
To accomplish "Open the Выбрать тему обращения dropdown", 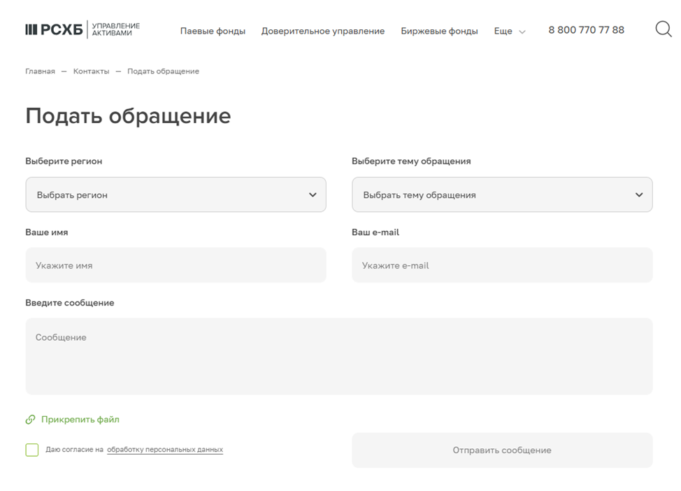I will click(501, 195).
